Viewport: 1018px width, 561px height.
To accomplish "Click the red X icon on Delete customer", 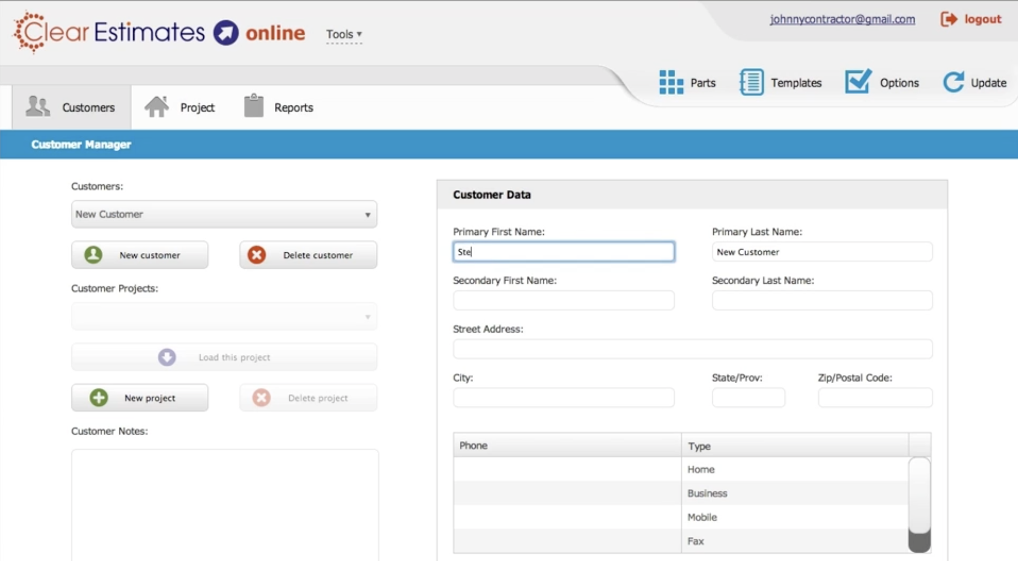I will (x=257, y=255).
